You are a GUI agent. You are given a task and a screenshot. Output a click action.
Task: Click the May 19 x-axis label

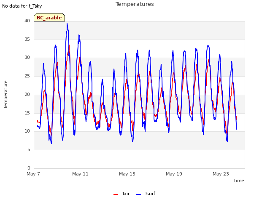click(x=174, y=174)
